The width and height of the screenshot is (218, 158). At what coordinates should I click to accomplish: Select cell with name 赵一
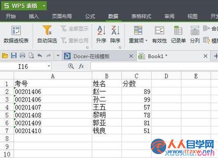coord(107,92)
